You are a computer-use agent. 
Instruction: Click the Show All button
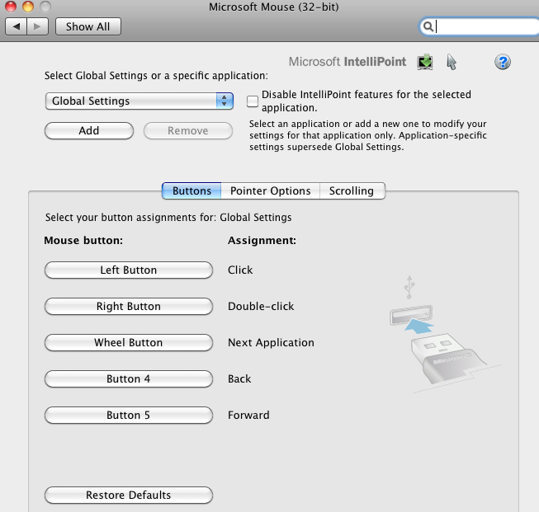88,26
